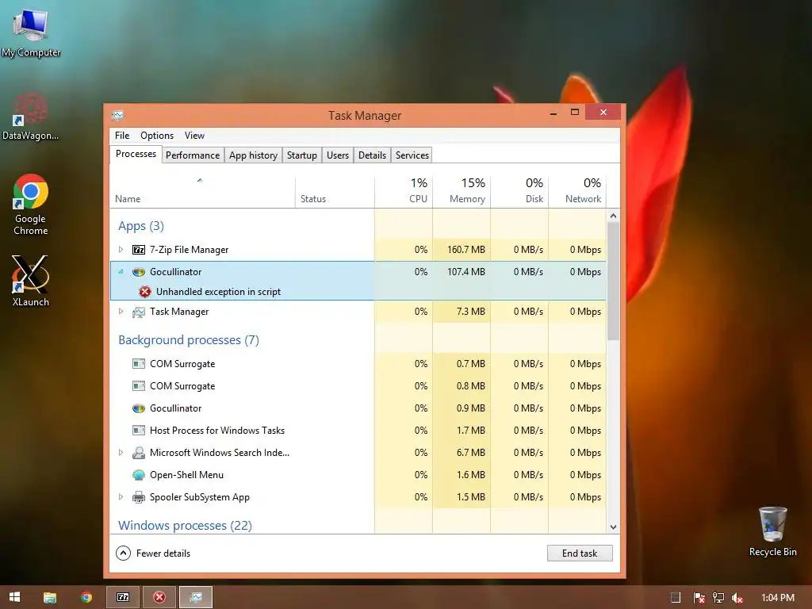
Task: Click the End task button
Action: [x=580, y=553]
